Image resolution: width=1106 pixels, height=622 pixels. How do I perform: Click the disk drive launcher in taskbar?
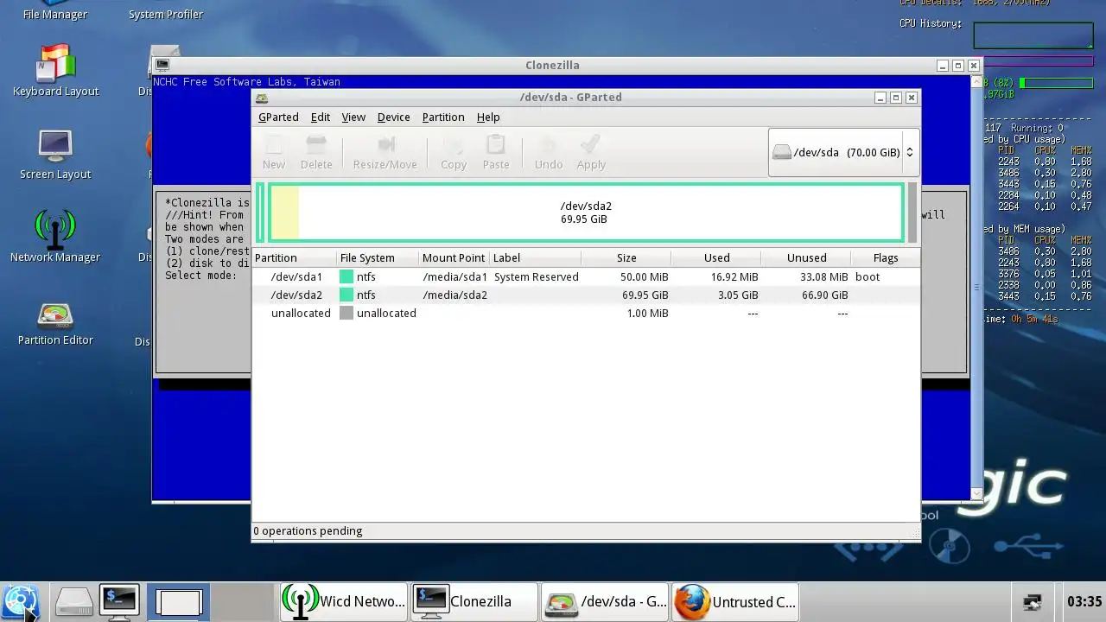(73, 601)
